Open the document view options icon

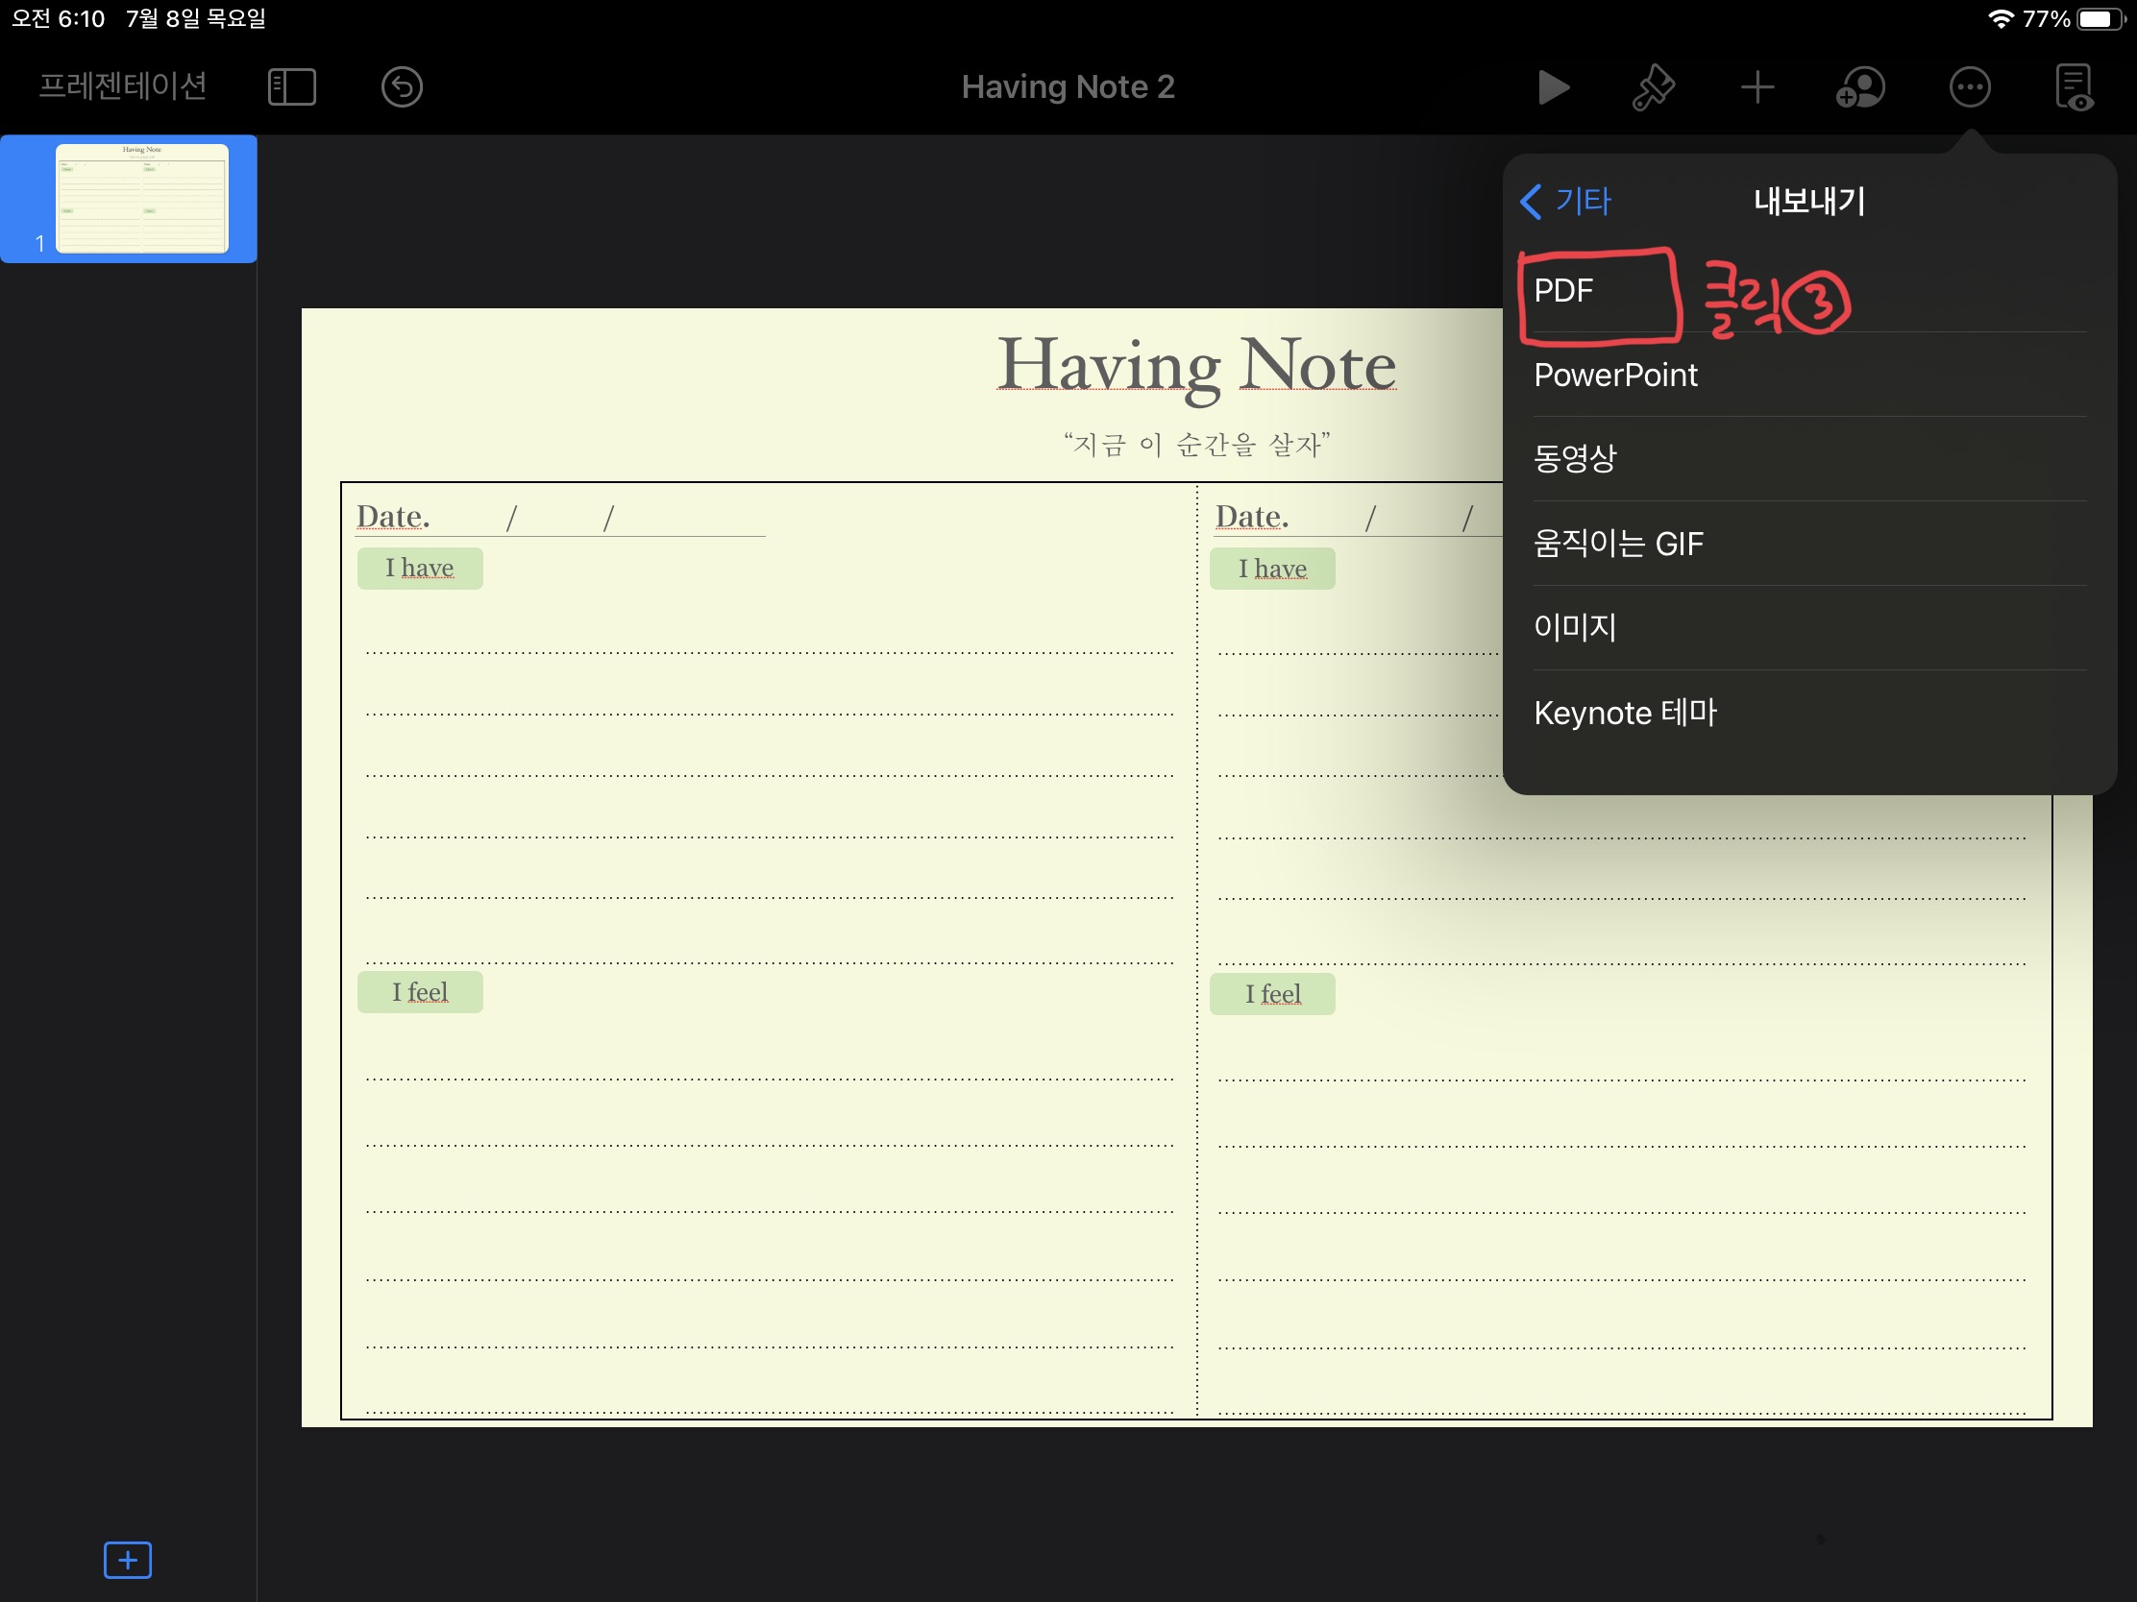click(x=2074, y=87)
